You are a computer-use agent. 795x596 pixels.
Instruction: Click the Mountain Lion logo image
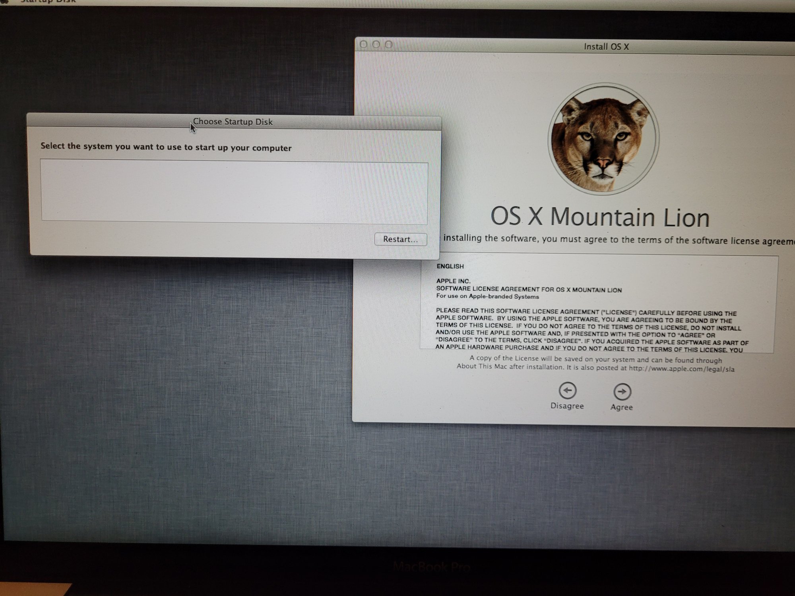tap(603, 139)
